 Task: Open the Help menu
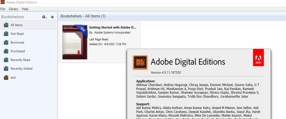(x=25, y=9)
